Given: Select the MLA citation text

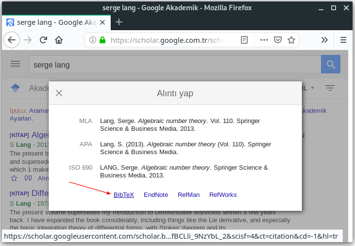Looking at the screenshot, I should [180, 124].
